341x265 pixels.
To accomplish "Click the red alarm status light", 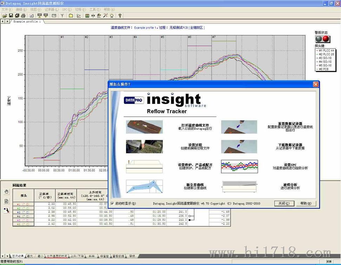I will click(326, 39).
